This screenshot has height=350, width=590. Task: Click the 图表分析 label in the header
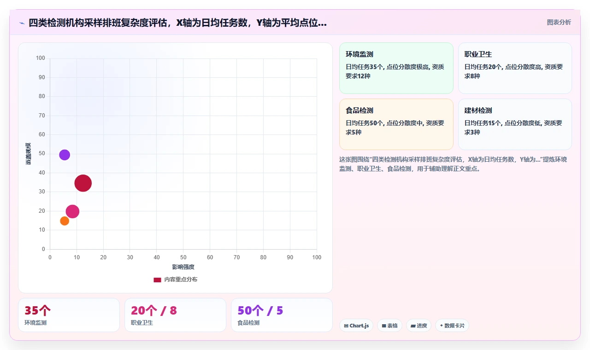click(559, 22)
